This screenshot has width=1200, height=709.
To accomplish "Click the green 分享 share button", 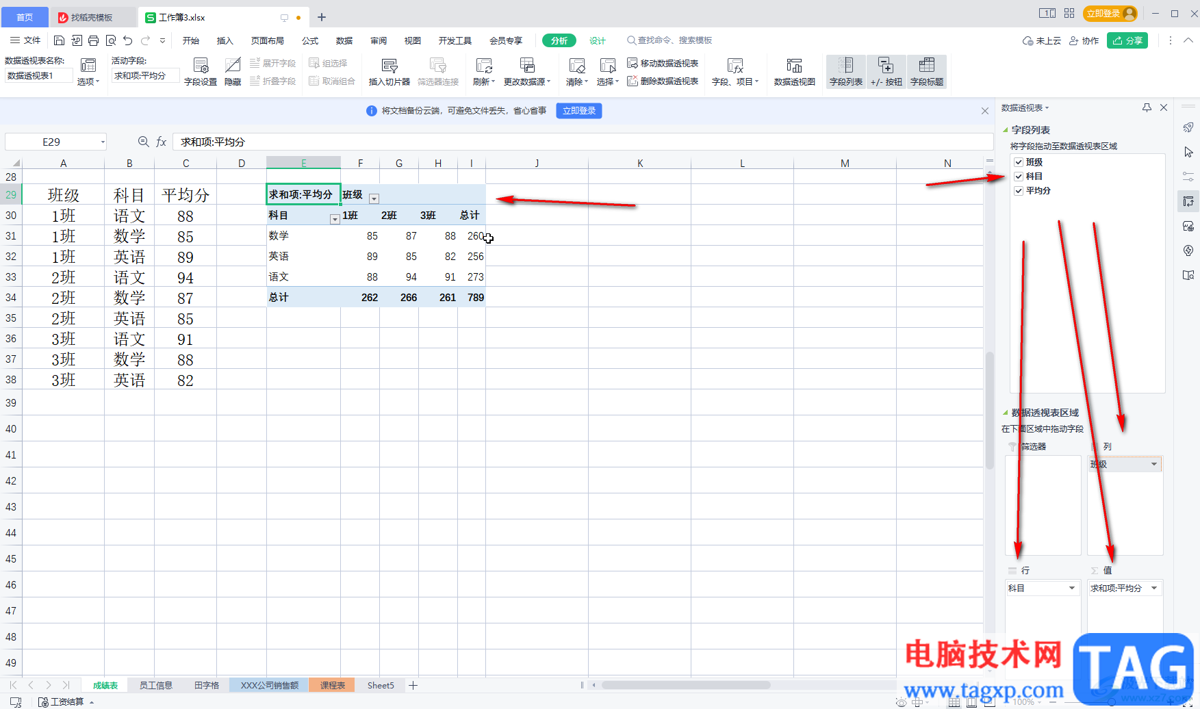I will point(1127,40).
